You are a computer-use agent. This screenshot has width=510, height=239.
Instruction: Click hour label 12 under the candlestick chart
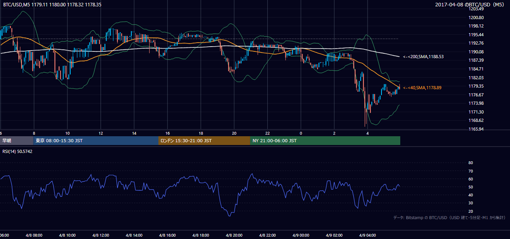click(x=101, y=133)
